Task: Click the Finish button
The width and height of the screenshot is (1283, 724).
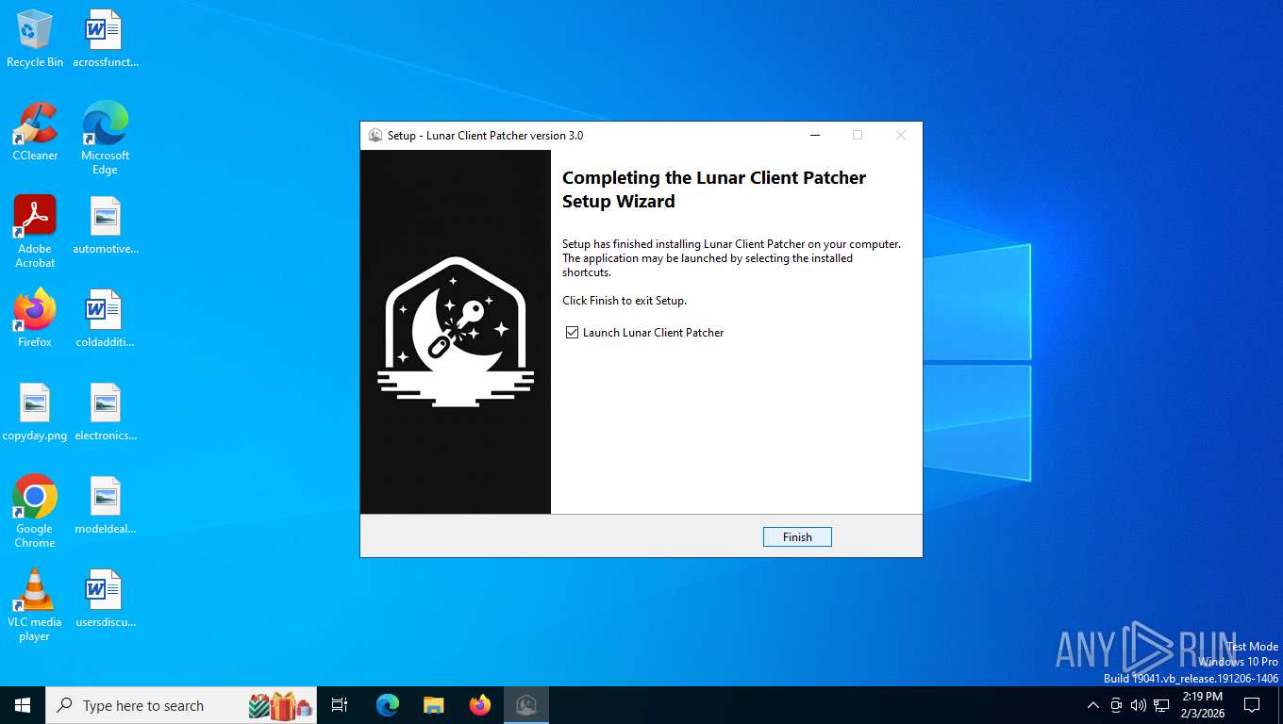Action: click(x=797, y=536)
